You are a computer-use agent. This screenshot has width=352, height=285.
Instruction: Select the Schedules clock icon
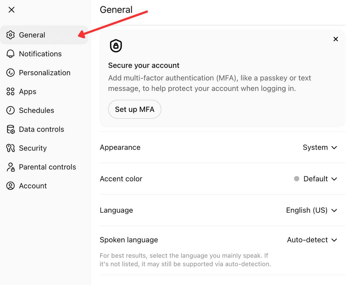point(11,110)
